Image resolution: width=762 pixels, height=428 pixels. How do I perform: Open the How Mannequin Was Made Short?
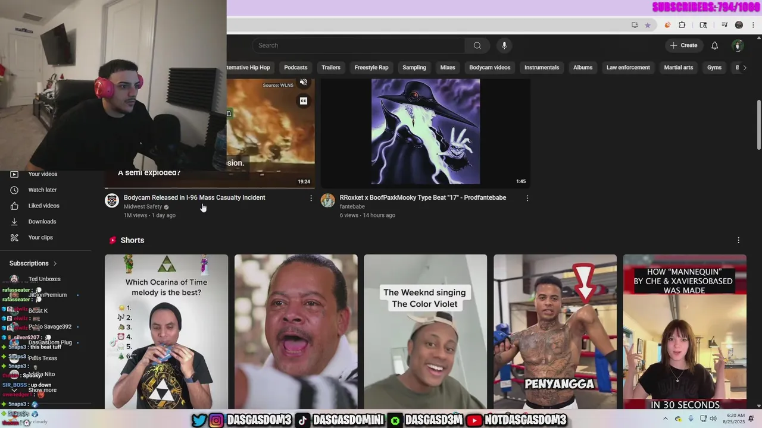[x=685, y=332]
